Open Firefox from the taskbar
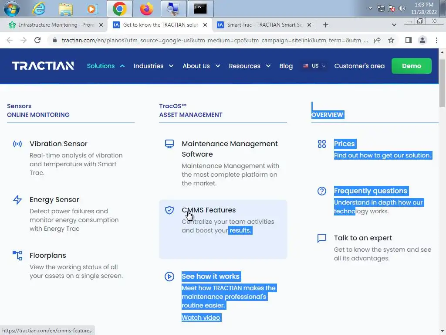 [x=146, y=9]
